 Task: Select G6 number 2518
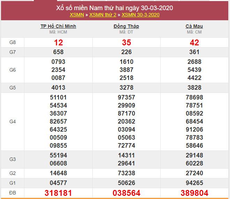tap(127, 78)
